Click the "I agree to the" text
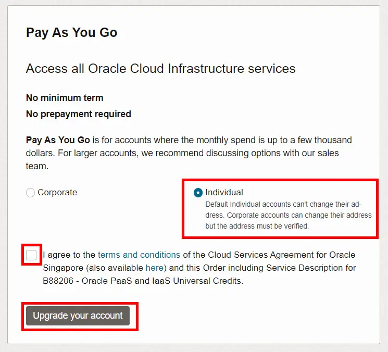 point(70,255)
